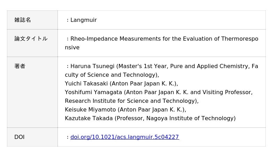The image size is (279, 157).
Task: Click author name Haruna Tsunegi
Action: pos(92,66)
